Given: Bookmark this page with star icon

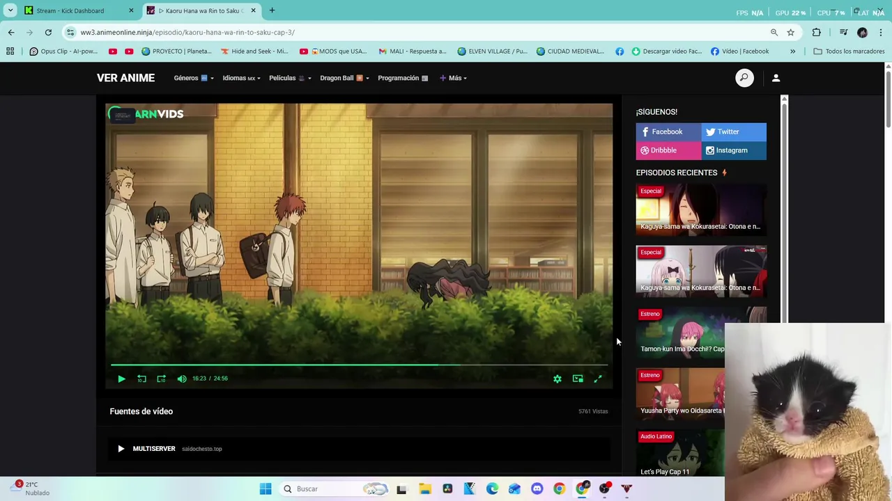Looking at the screenshot, I should point(791,32).
